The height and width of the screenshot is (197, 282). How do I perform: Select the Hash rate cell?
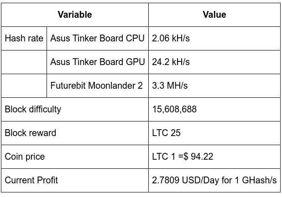pyautogui.click(x=24, y=38)
